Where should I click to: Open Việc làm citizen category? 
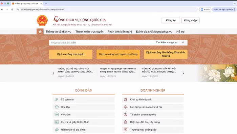click(84, 114)
